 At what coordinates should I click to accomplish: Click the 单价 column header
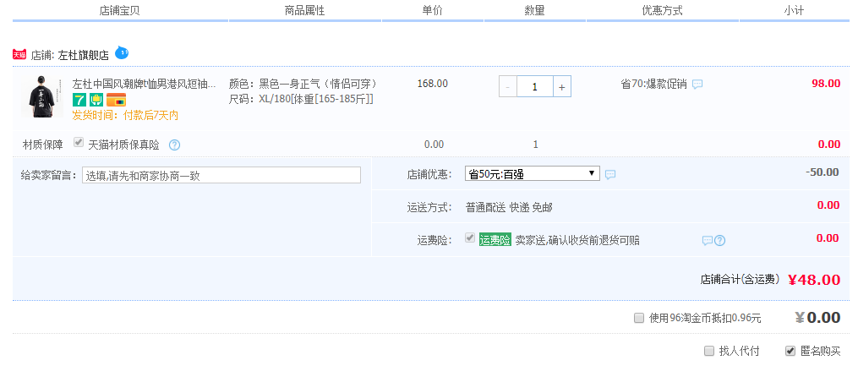pyautogui.click(x=432, y=10)
